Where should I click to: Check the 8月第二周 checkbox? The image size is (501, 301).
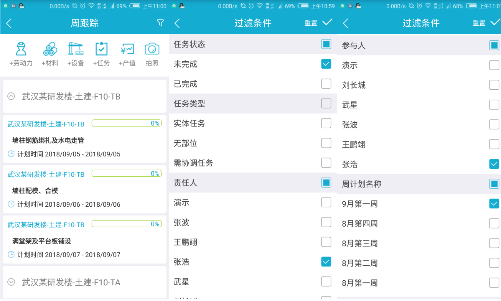[494, 263]
